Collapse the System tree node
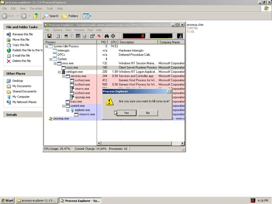The width and height of the screenshot is (272, 204). [51, 59]
